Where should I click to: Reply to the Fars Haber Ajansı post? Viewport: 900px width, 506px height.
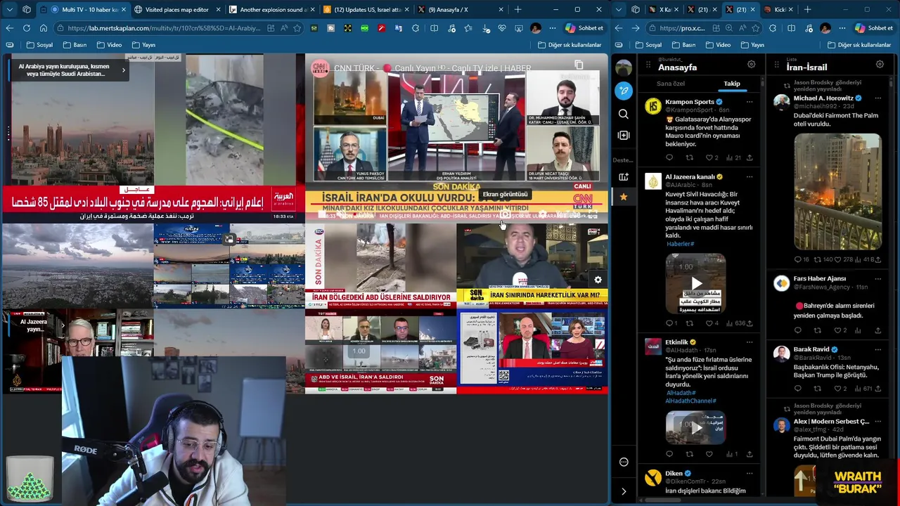tap(797, 330)
